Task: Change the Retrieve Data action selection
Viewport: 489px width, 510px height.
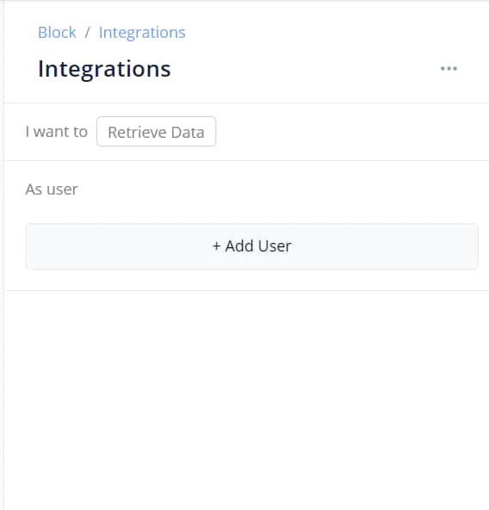Action: (156, 132)
